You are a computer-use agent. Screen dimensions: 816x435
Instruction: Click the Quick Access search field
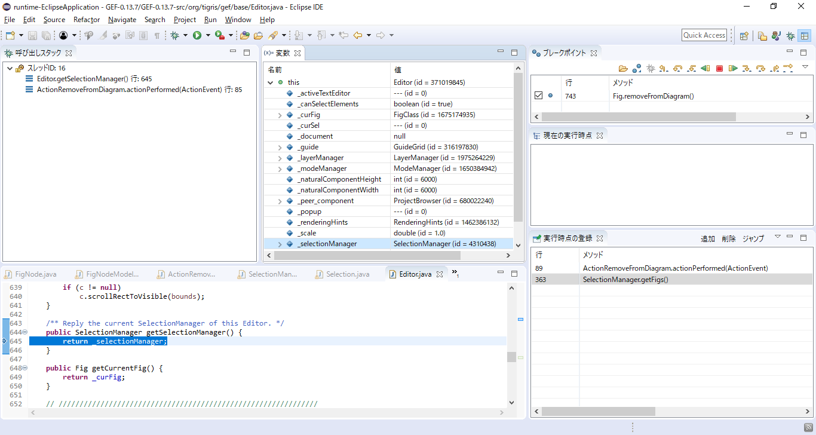click(704, 35)
